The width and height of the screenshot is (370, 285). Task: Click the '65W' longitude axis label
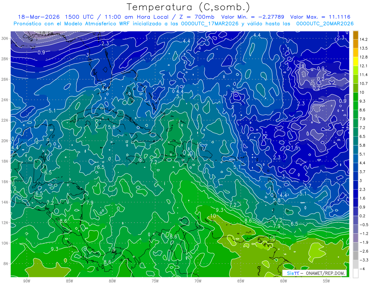click(241, 281)
